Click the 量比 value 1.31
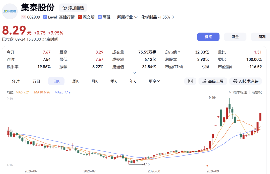This screenshot has width=270, height=174. [258, 52]
